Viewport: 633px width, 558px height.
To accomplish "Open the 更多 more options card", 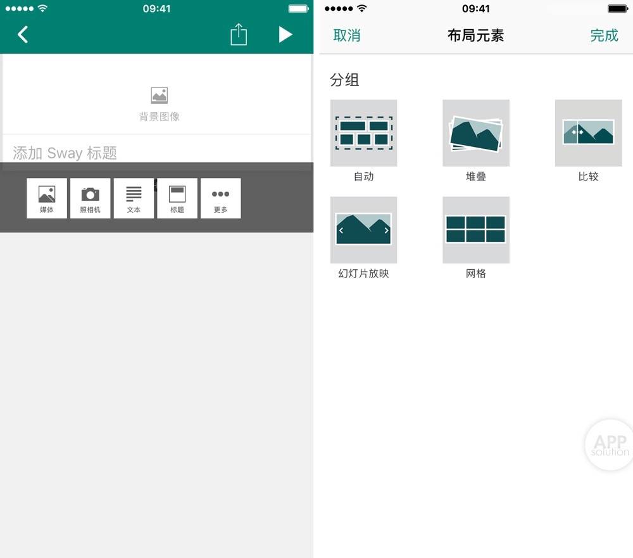I will tap(221, 198).
